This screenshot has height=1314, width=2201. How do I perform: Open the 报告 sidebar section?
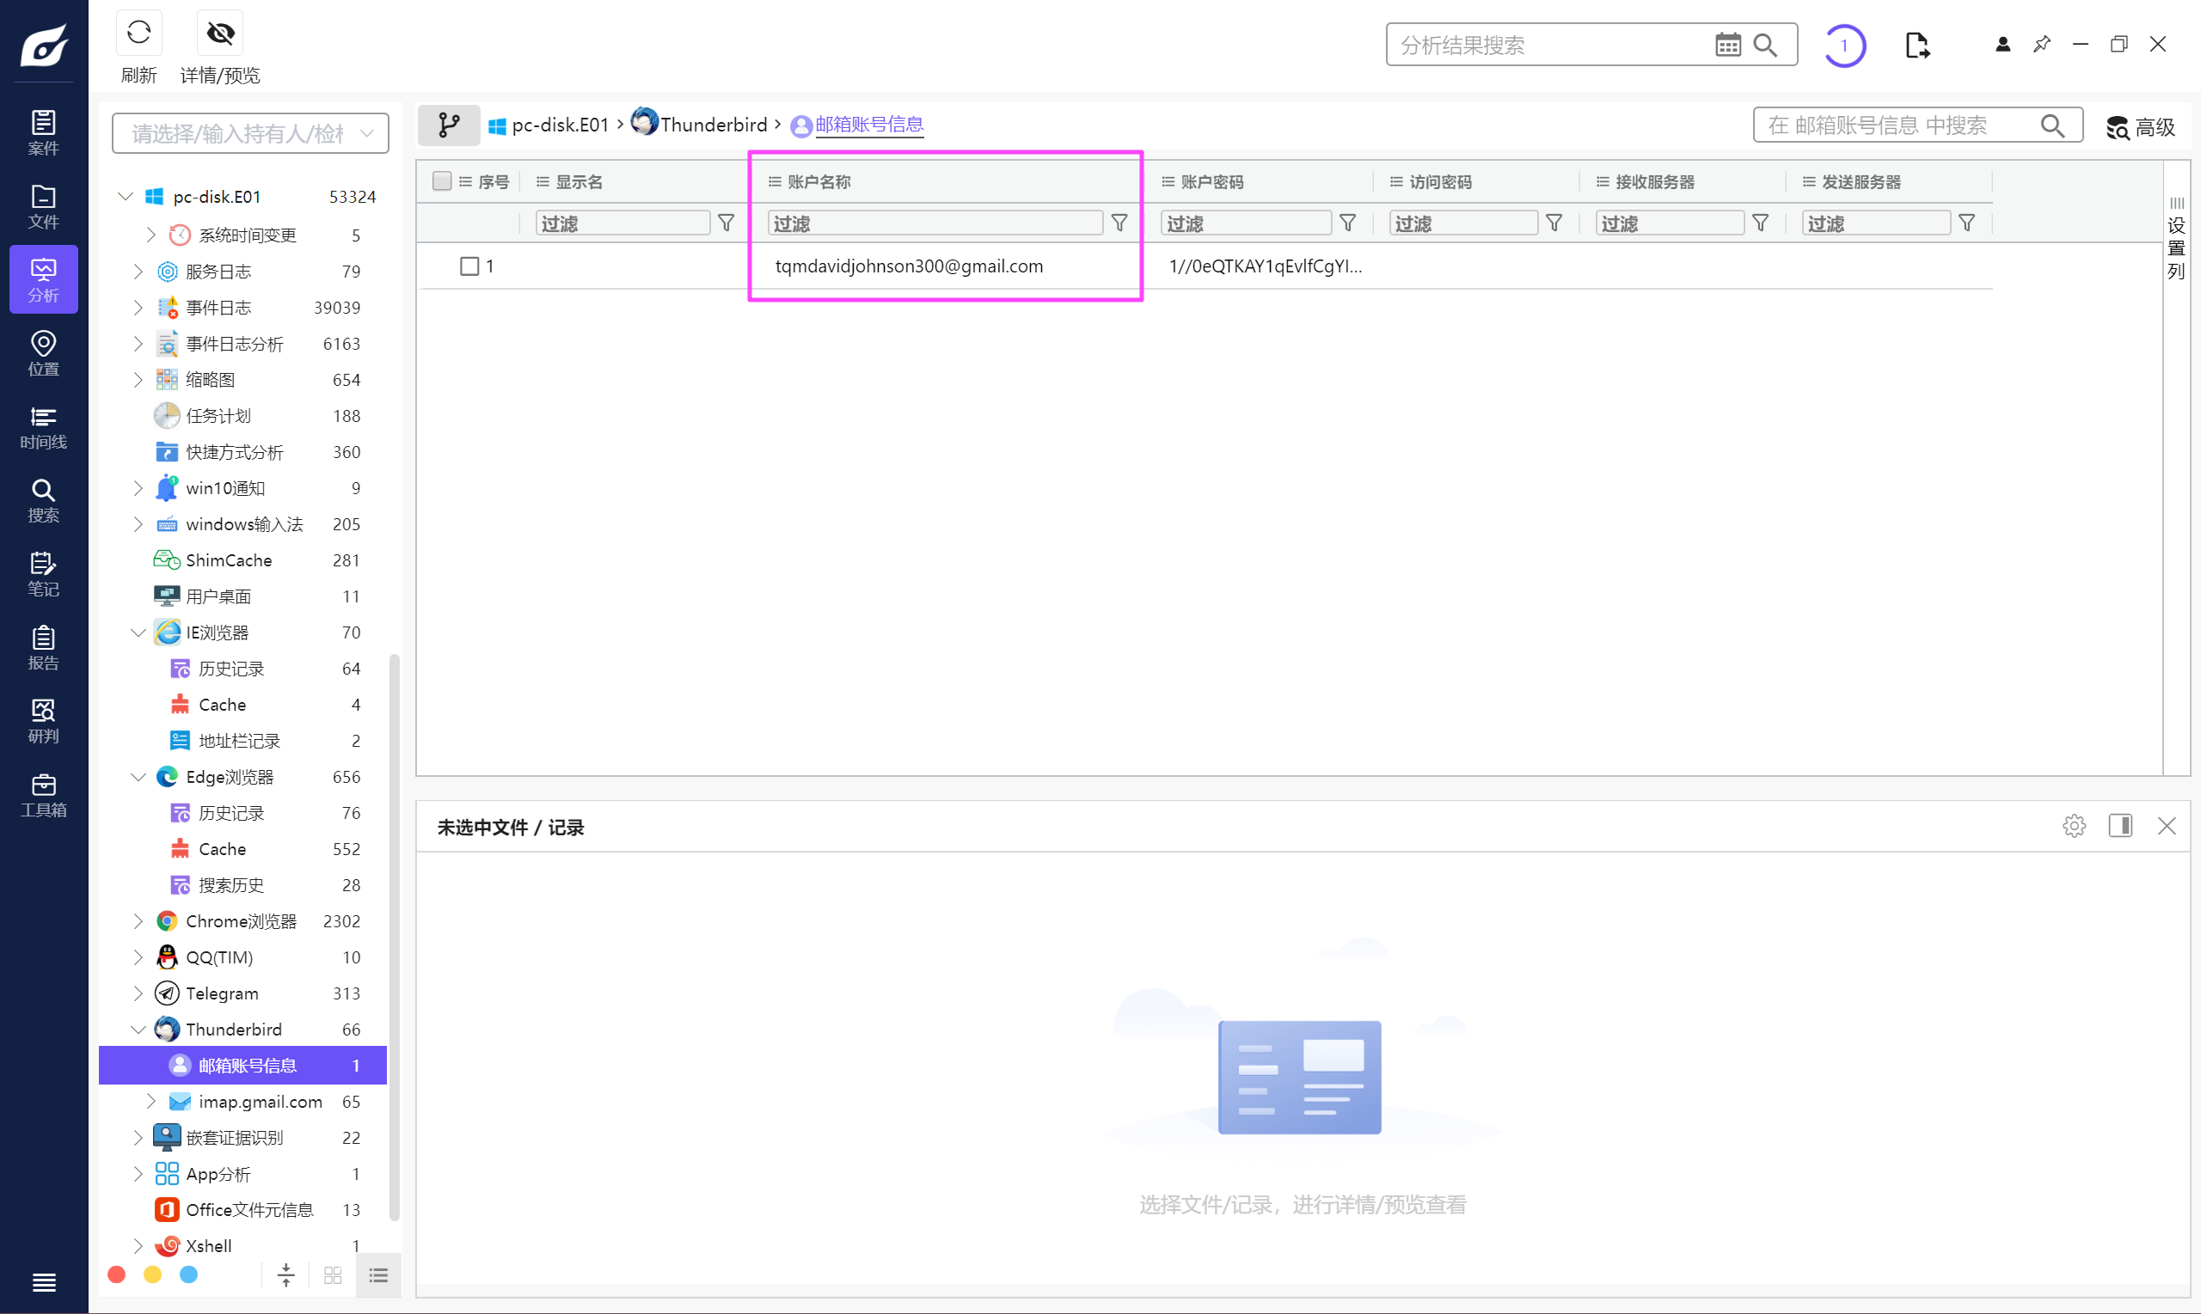tap(43, 647)
